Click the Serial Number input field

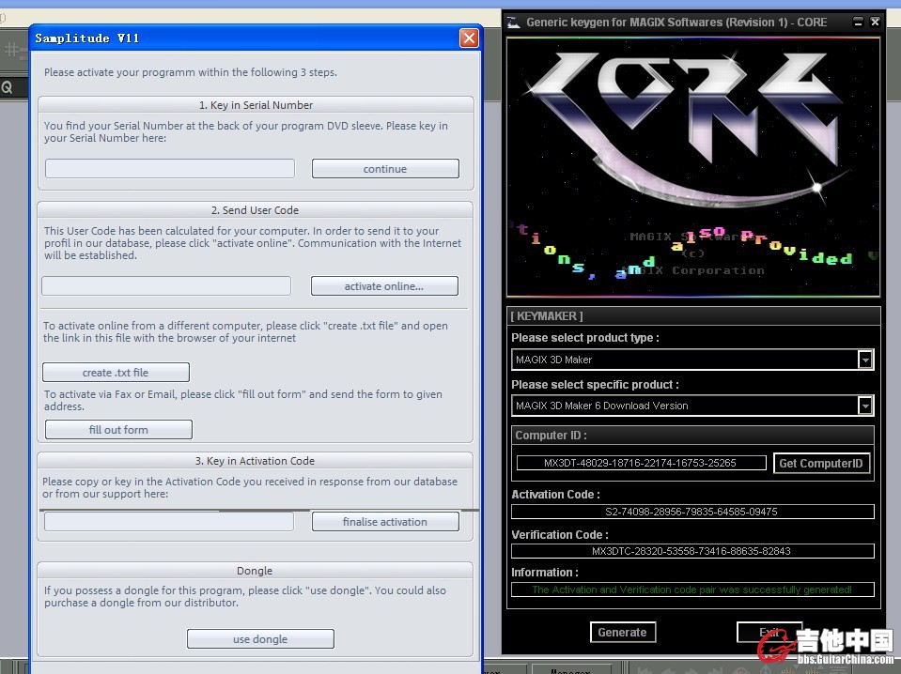170,169
